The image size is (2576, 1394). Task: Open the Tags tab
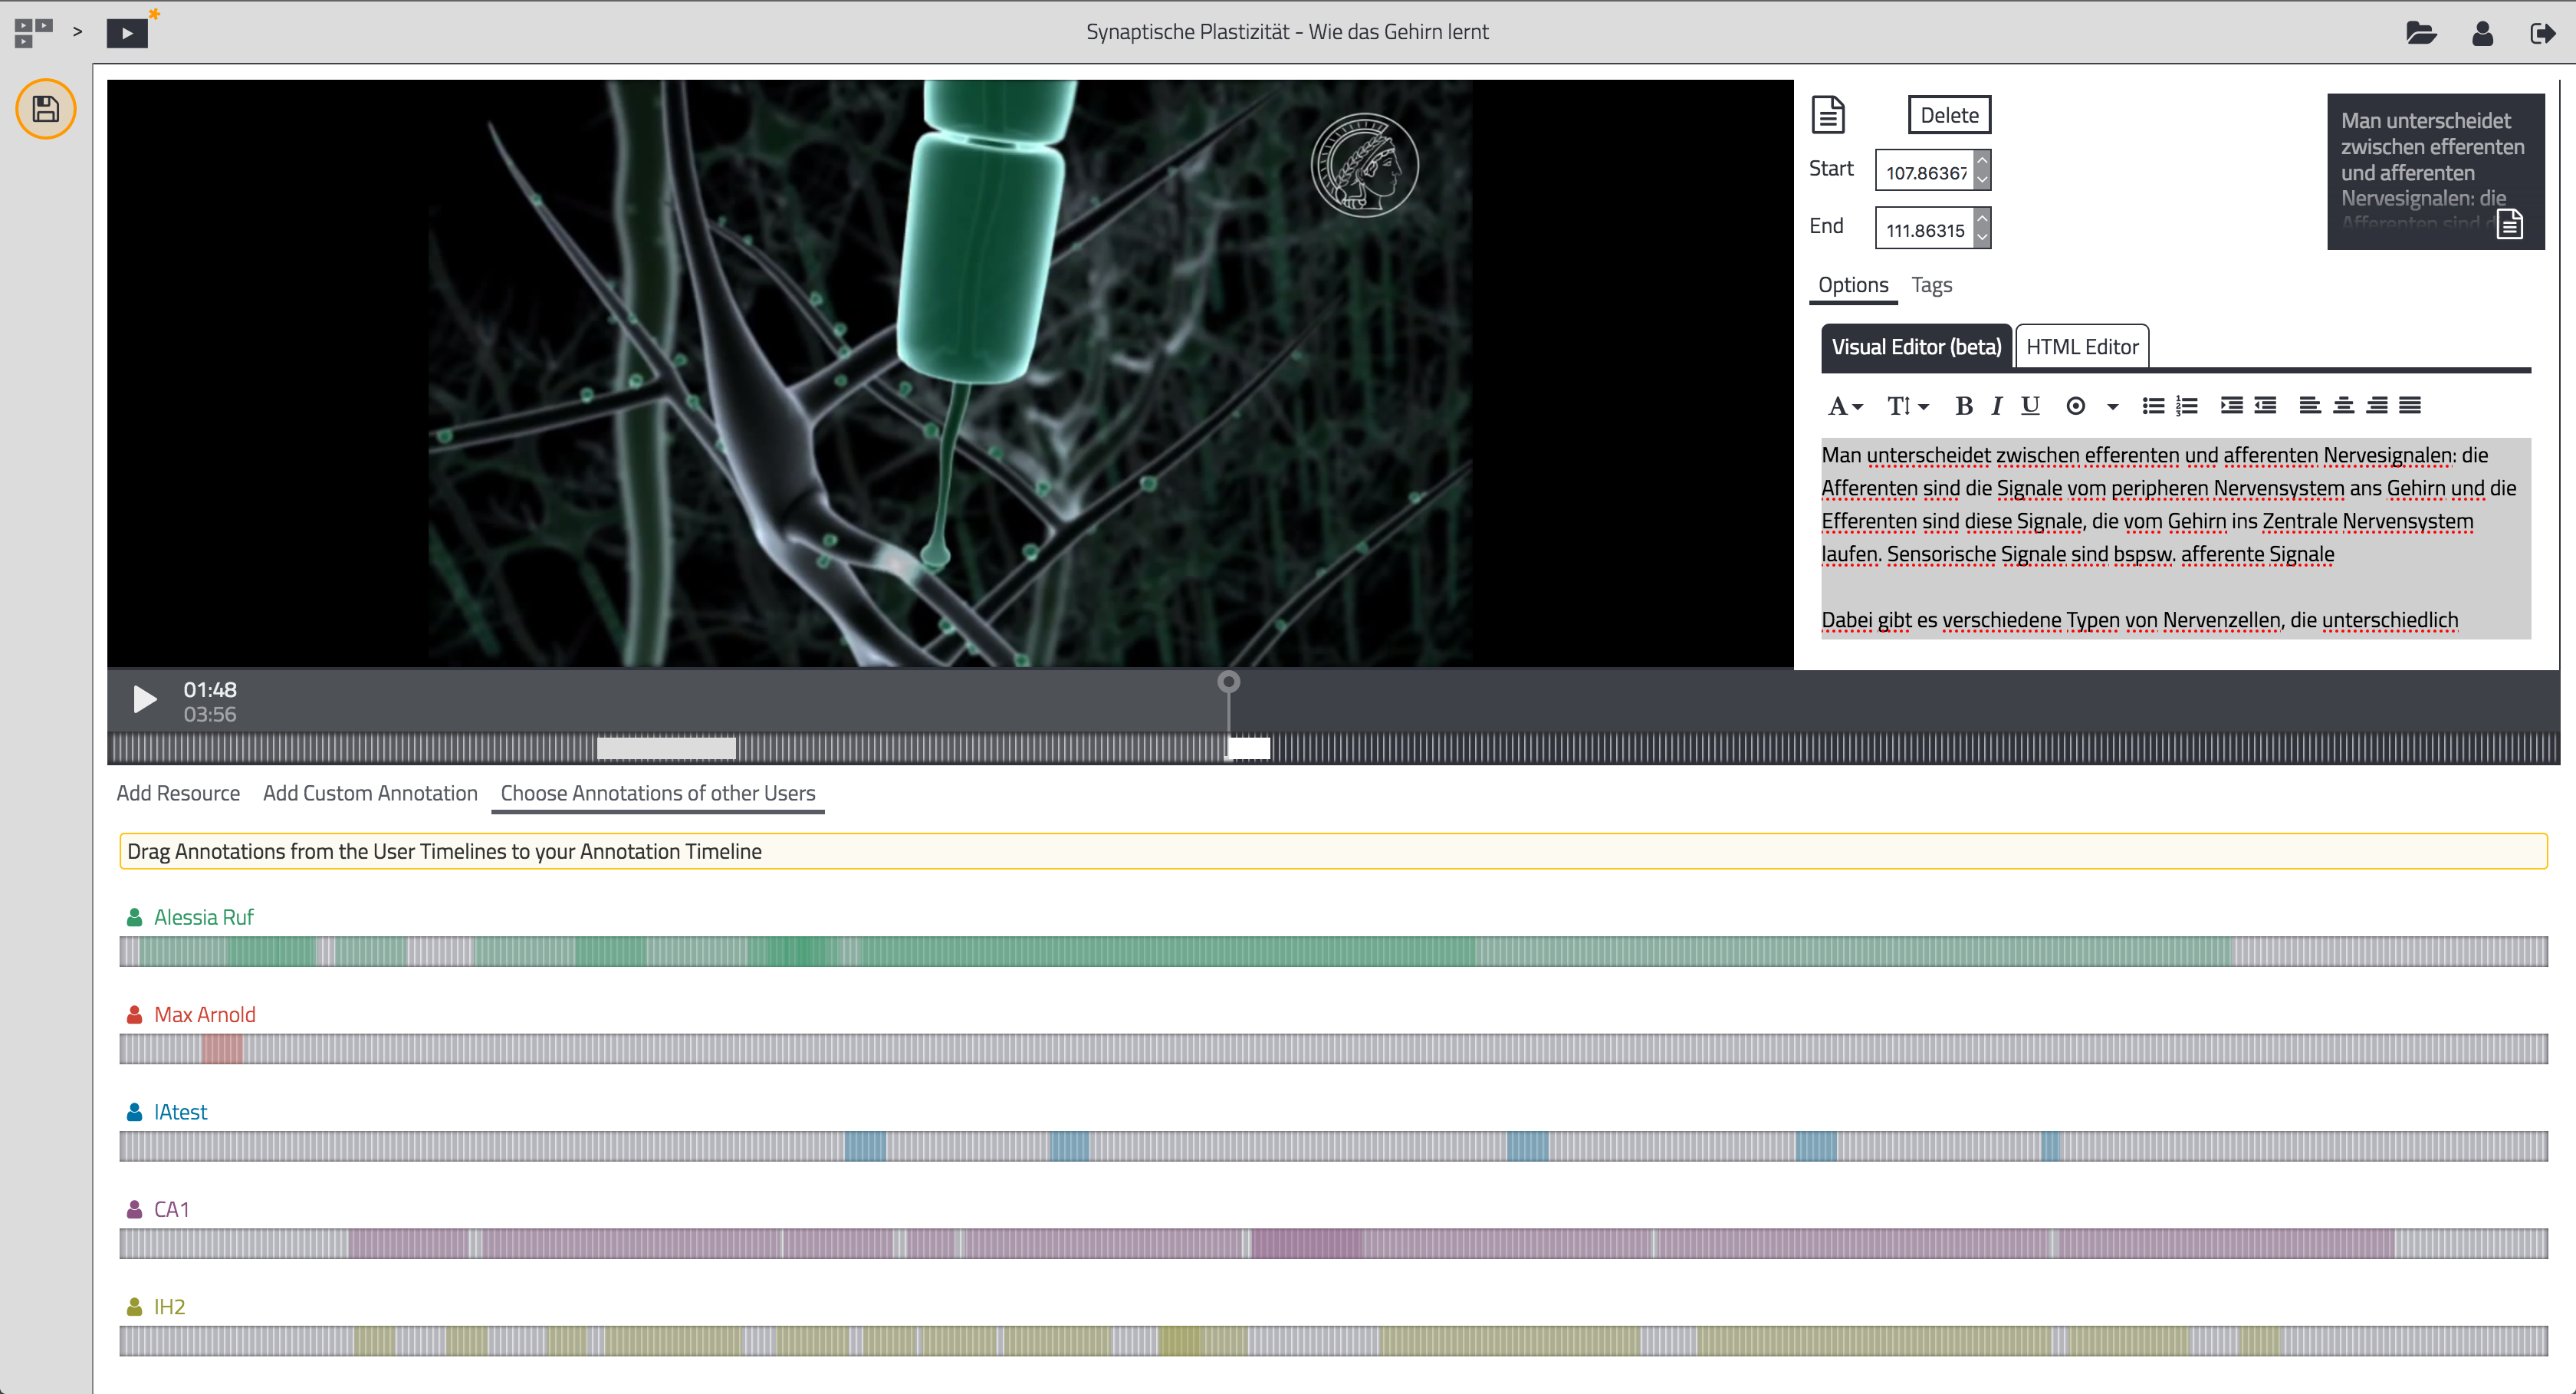click(1931, 285)
